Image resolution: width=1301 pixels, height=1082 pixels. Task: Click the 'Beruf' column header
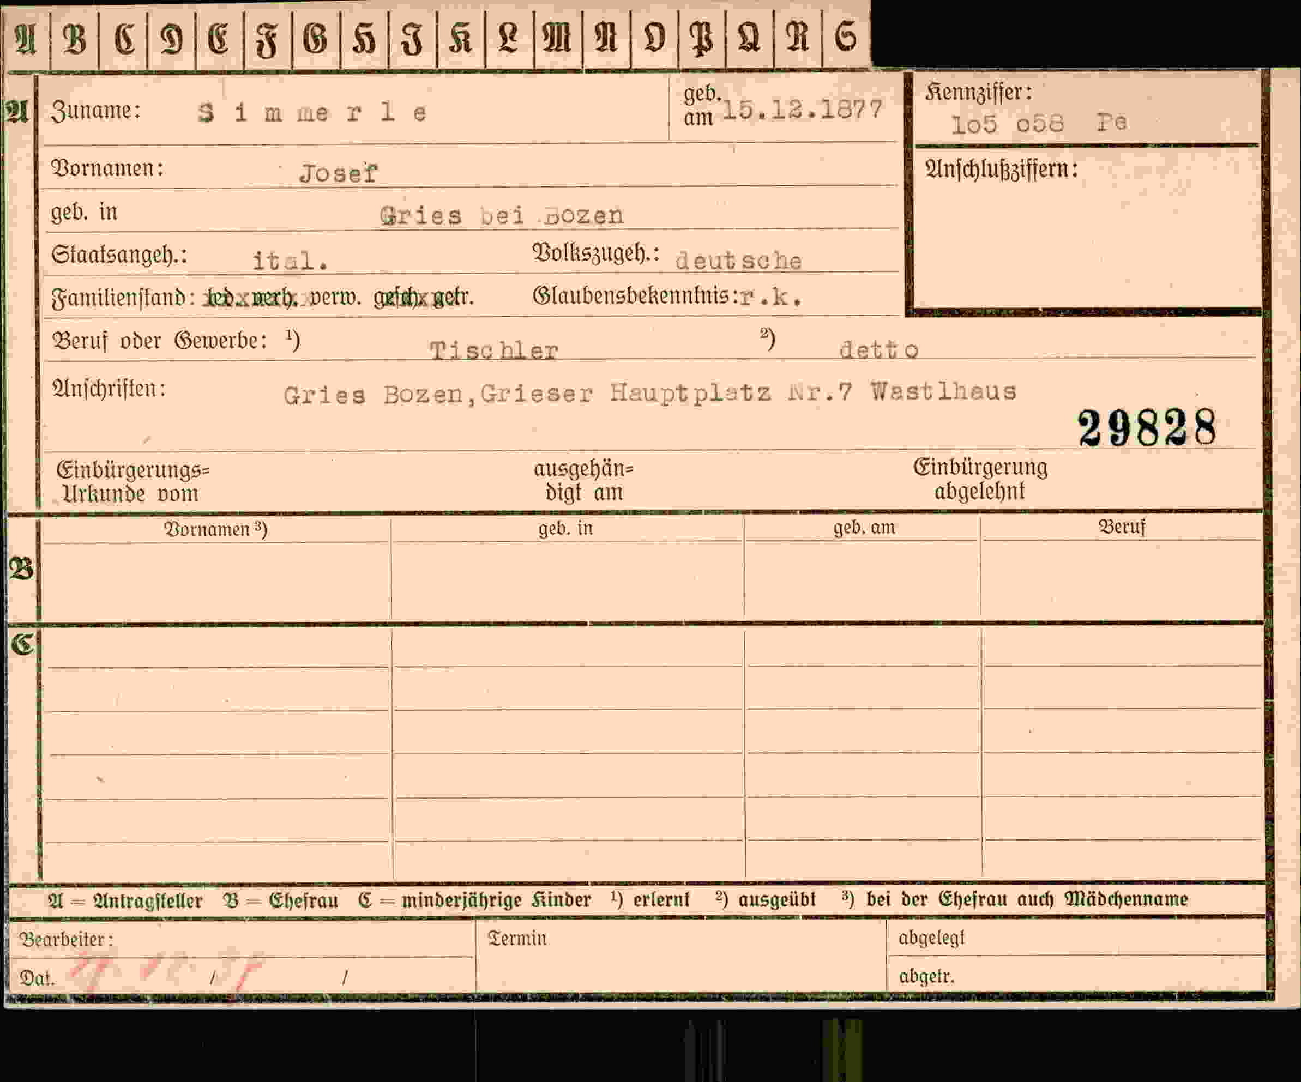tap(1122, 527)
